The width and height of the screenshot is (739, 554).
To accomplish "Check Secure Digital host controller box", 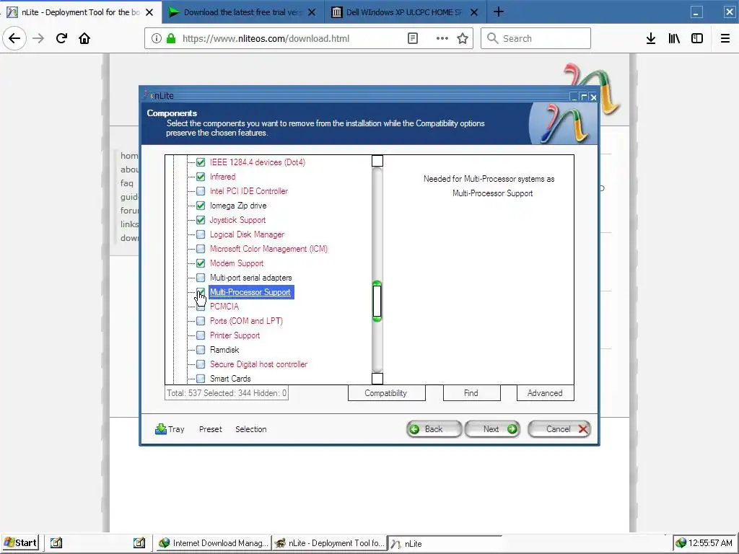I will [201, 364].
